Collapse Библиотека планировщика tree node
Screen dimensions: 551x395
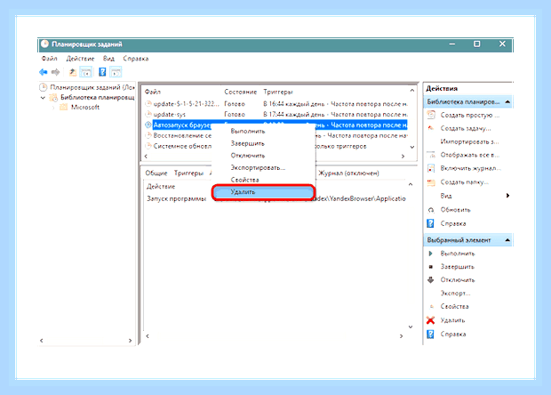click(x=43, y=98)
